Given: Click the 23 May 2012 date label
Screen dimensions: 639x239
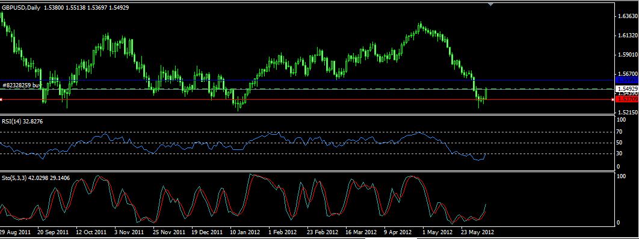Looking at the screenshot, I should click(477, 232).
